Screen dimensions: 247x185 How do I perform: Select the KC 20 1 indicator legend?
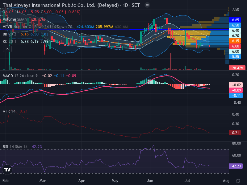(26, 42)
